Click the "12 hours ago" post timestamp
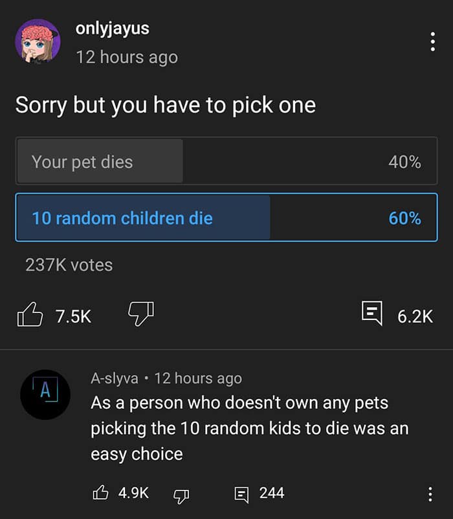Screen dimensions: 453x519 tap(127, 56)
